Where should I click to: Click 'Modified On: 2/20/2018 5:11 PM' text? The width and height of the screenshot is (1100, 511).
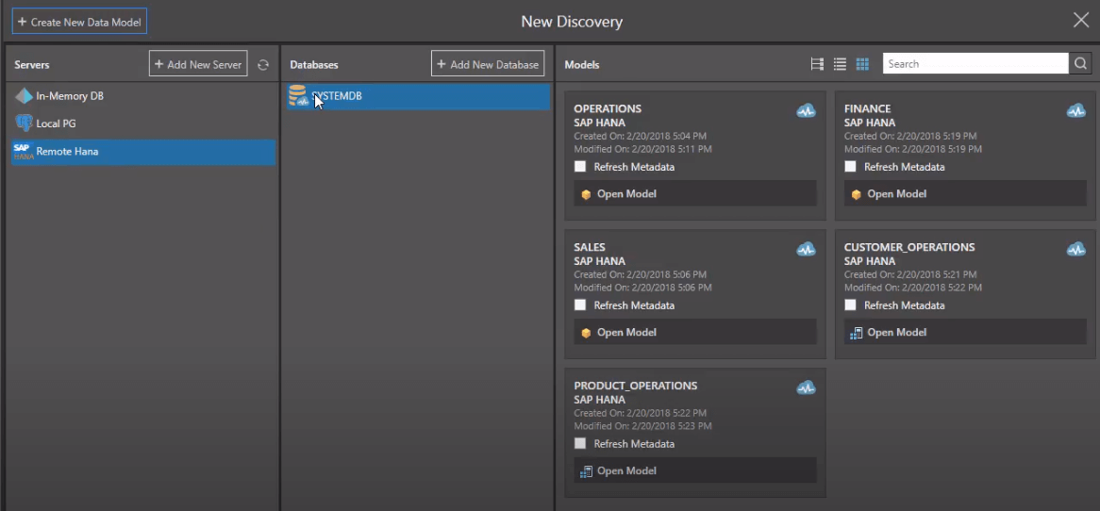pos(642,149)
